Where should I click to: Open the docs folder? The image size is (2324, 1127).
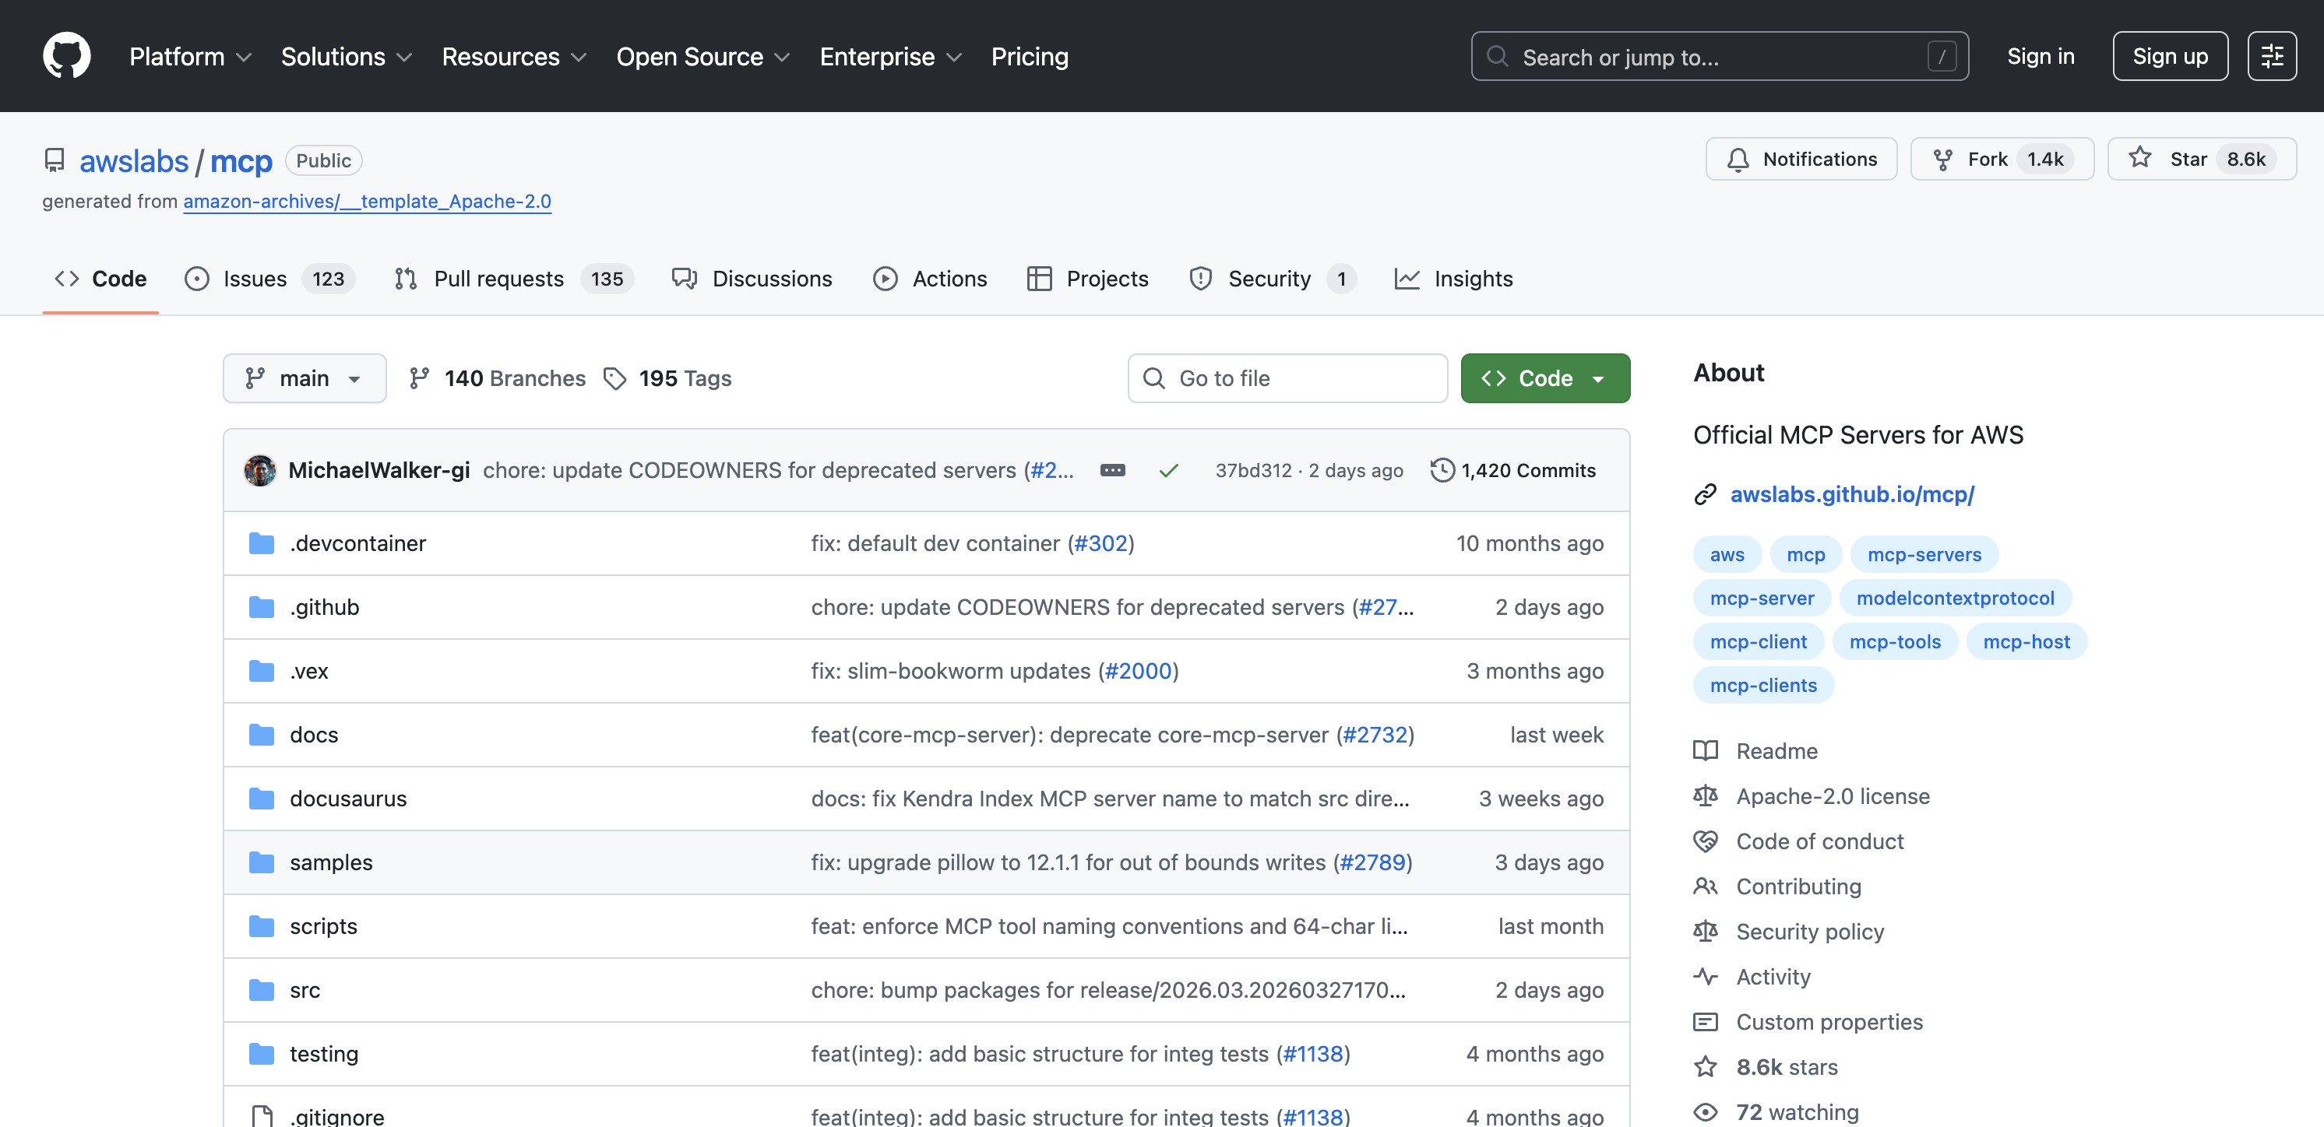coord(313,735)
